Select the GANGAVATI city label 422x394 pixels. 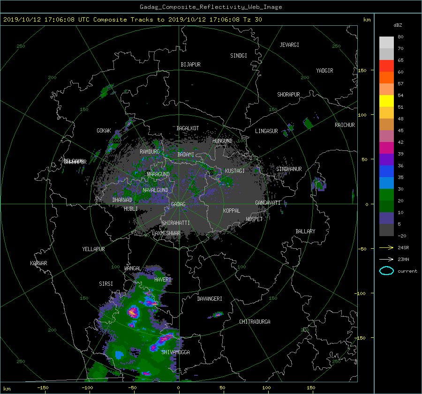[268, 203]
